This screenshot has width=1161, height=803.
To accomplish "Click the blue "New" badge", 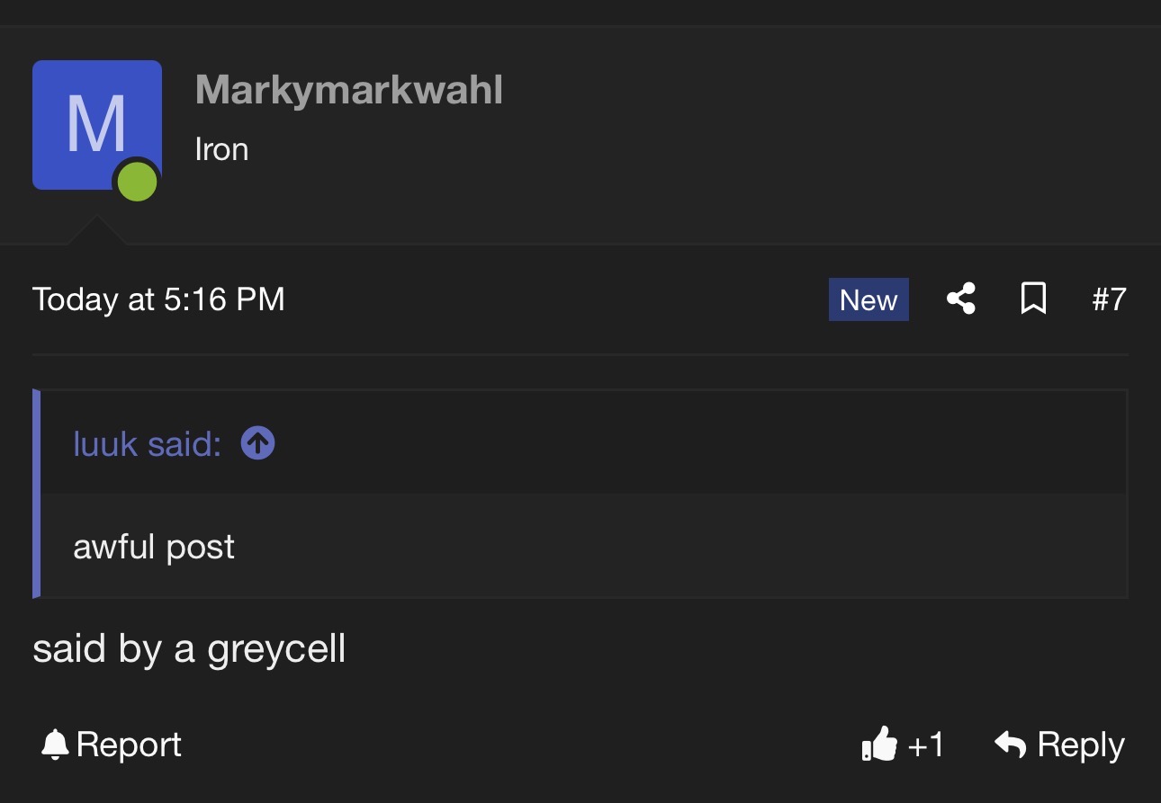I will [868, 299].
